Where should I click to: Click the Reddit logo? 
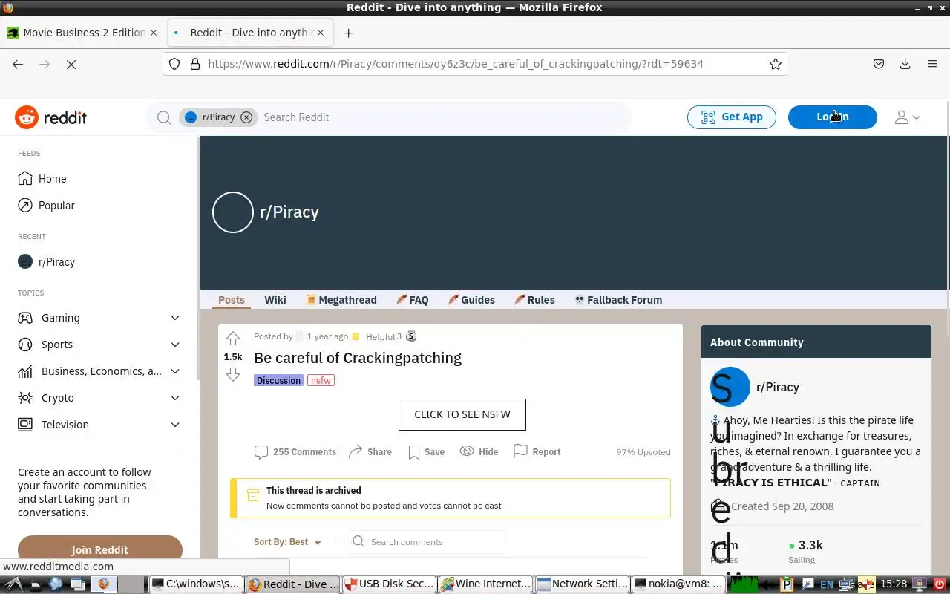pos(50,117)
